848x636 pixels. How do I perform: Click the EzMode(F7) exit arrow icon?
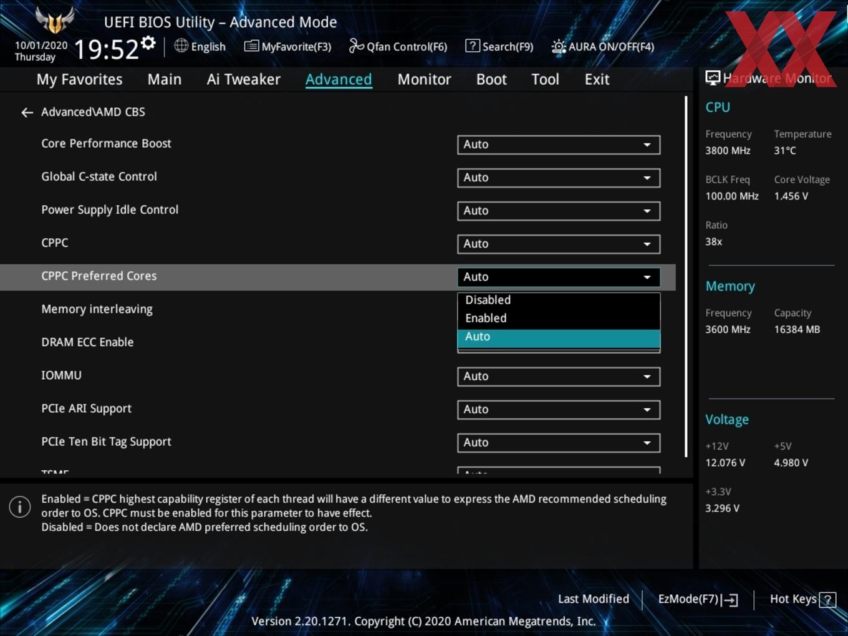click(x=730, y=600)
